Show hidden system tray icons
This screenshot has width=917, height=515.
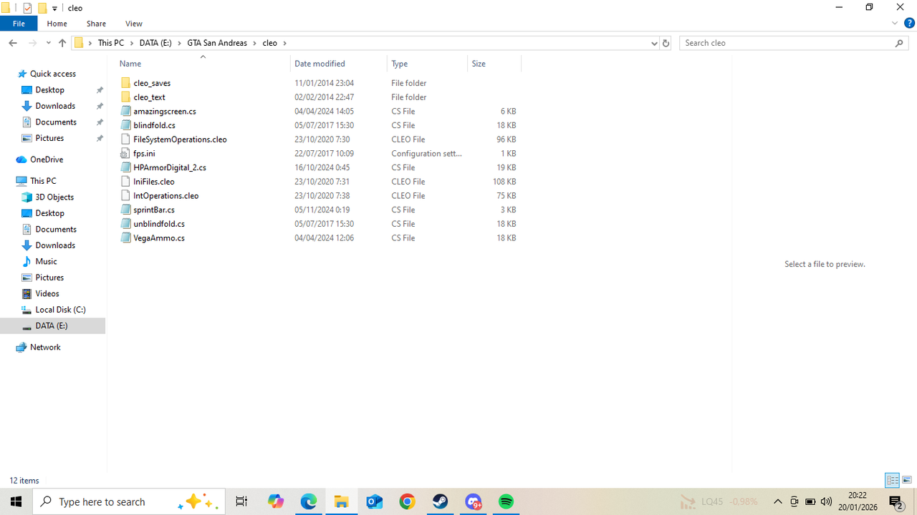coord(777,501)
